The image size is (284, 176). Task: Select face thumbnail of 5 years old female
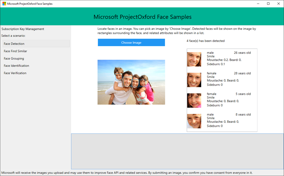tap(194, 101)
